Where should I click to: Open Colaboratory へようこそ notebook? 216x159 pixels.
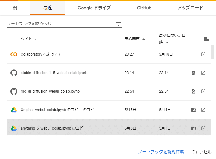click(x=41, y=54)
